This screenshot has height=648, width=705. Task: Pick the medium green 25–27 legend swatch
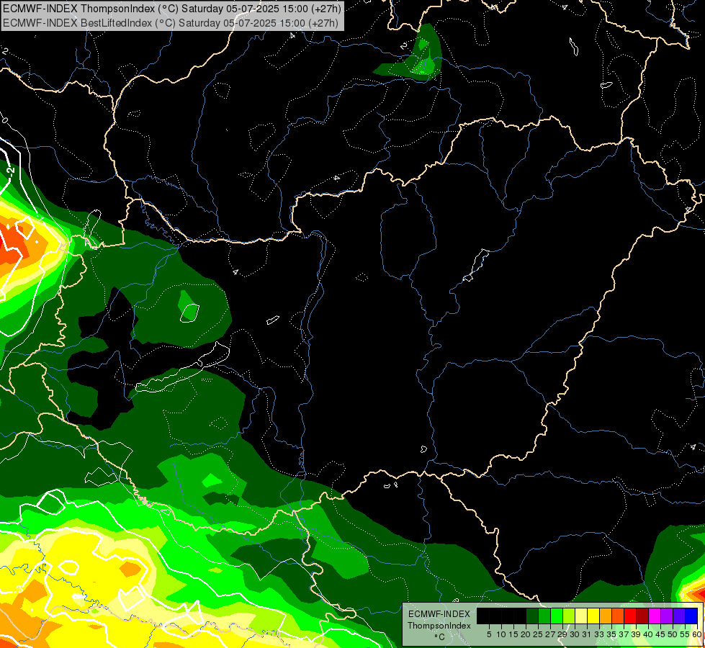coord(544,616)
